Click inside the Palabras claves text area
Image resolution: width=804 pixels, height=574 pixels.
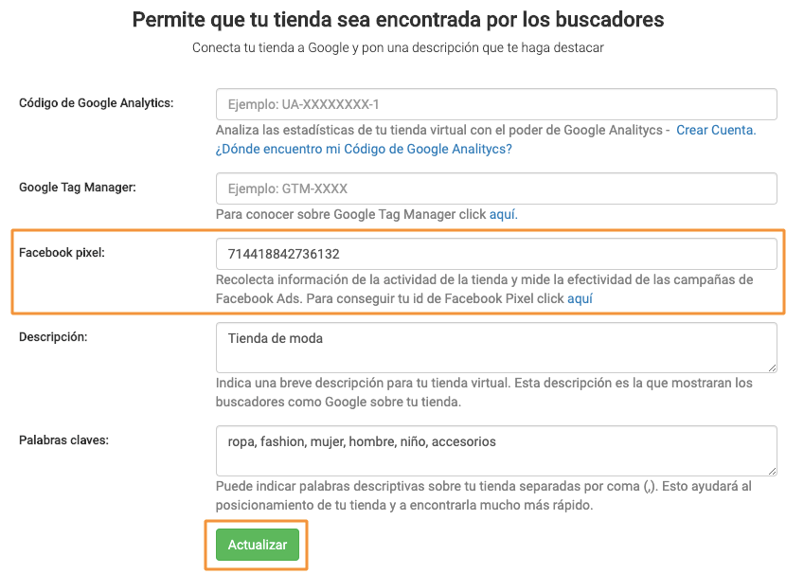pos(496,451)
